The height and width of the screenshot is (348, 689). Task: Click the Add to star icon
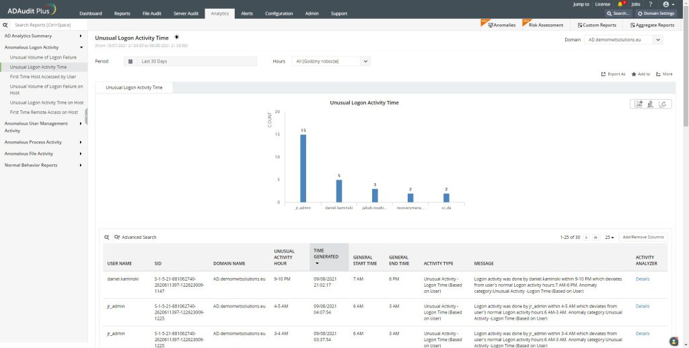pyautogui.click(x=634, y=74)
